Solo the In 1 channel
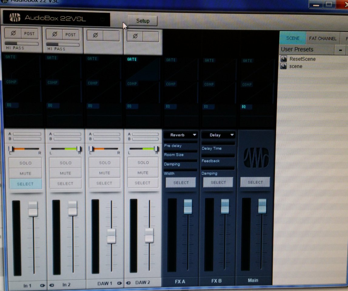Viewport: 348px width, 291px height. click(25, 163)
